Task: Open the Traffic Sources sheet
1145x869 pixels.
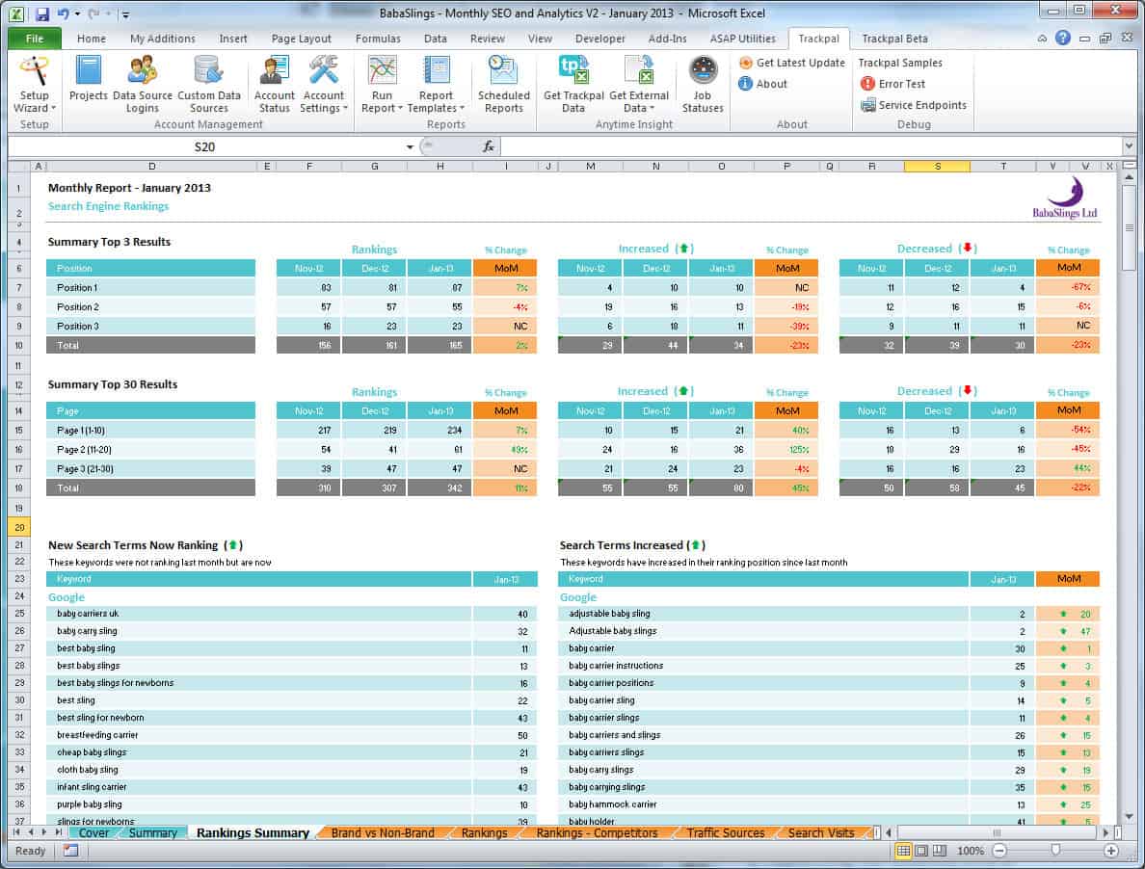Action: point(725,833)
